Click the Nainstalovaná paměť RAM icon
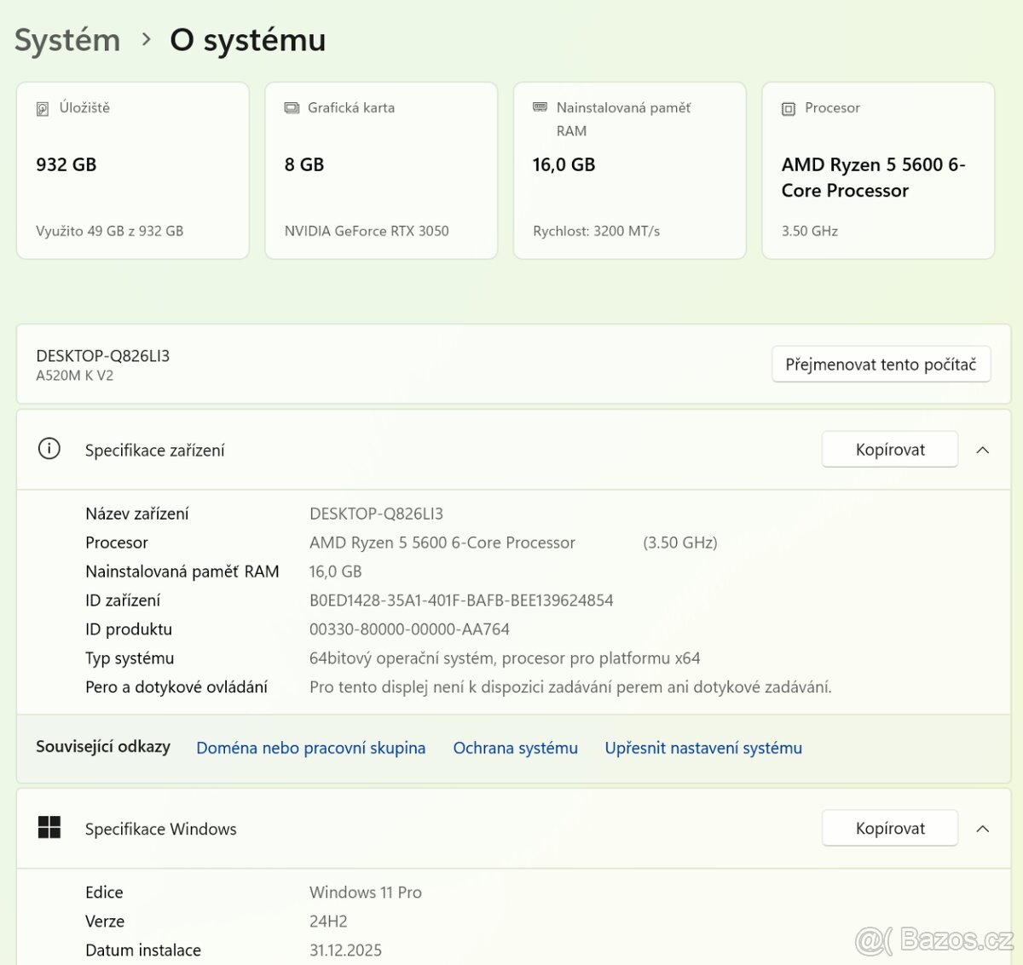The image size is (1023, 965). 539,107
